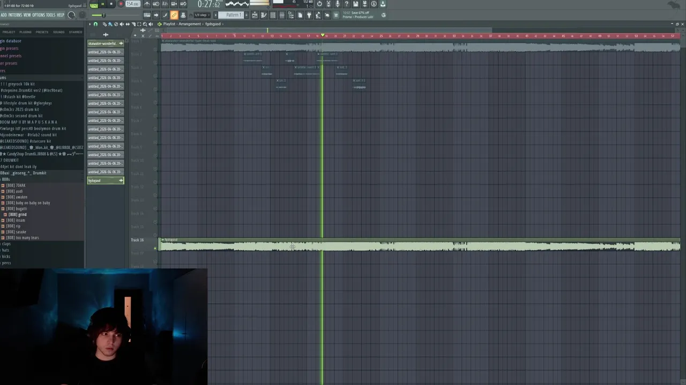Select the fgdsgasd clip in picker
Image resolution: width=686 pixels, height=385 pixels.
[x=106, y=180]
